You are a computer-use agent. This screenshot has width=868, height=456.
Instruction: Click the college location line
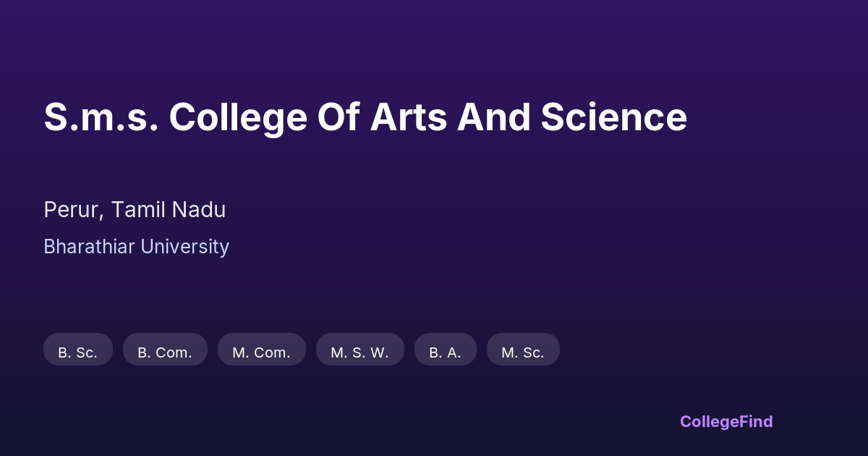(x=135, y=210)
